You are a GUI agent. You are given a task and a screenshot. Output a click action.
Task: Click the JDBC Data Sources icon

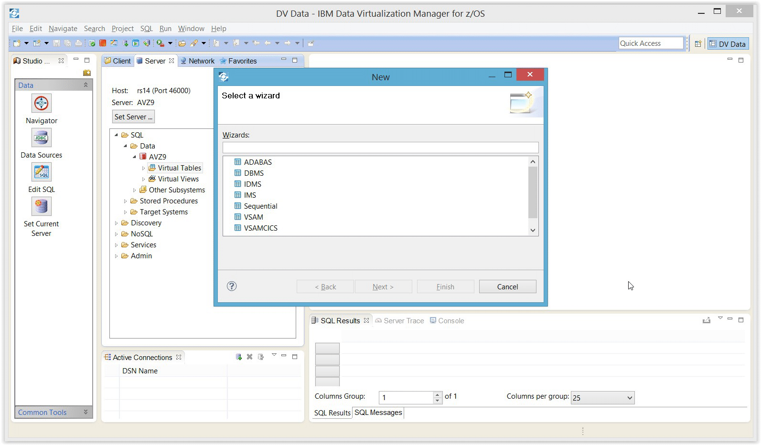point(42,138)
